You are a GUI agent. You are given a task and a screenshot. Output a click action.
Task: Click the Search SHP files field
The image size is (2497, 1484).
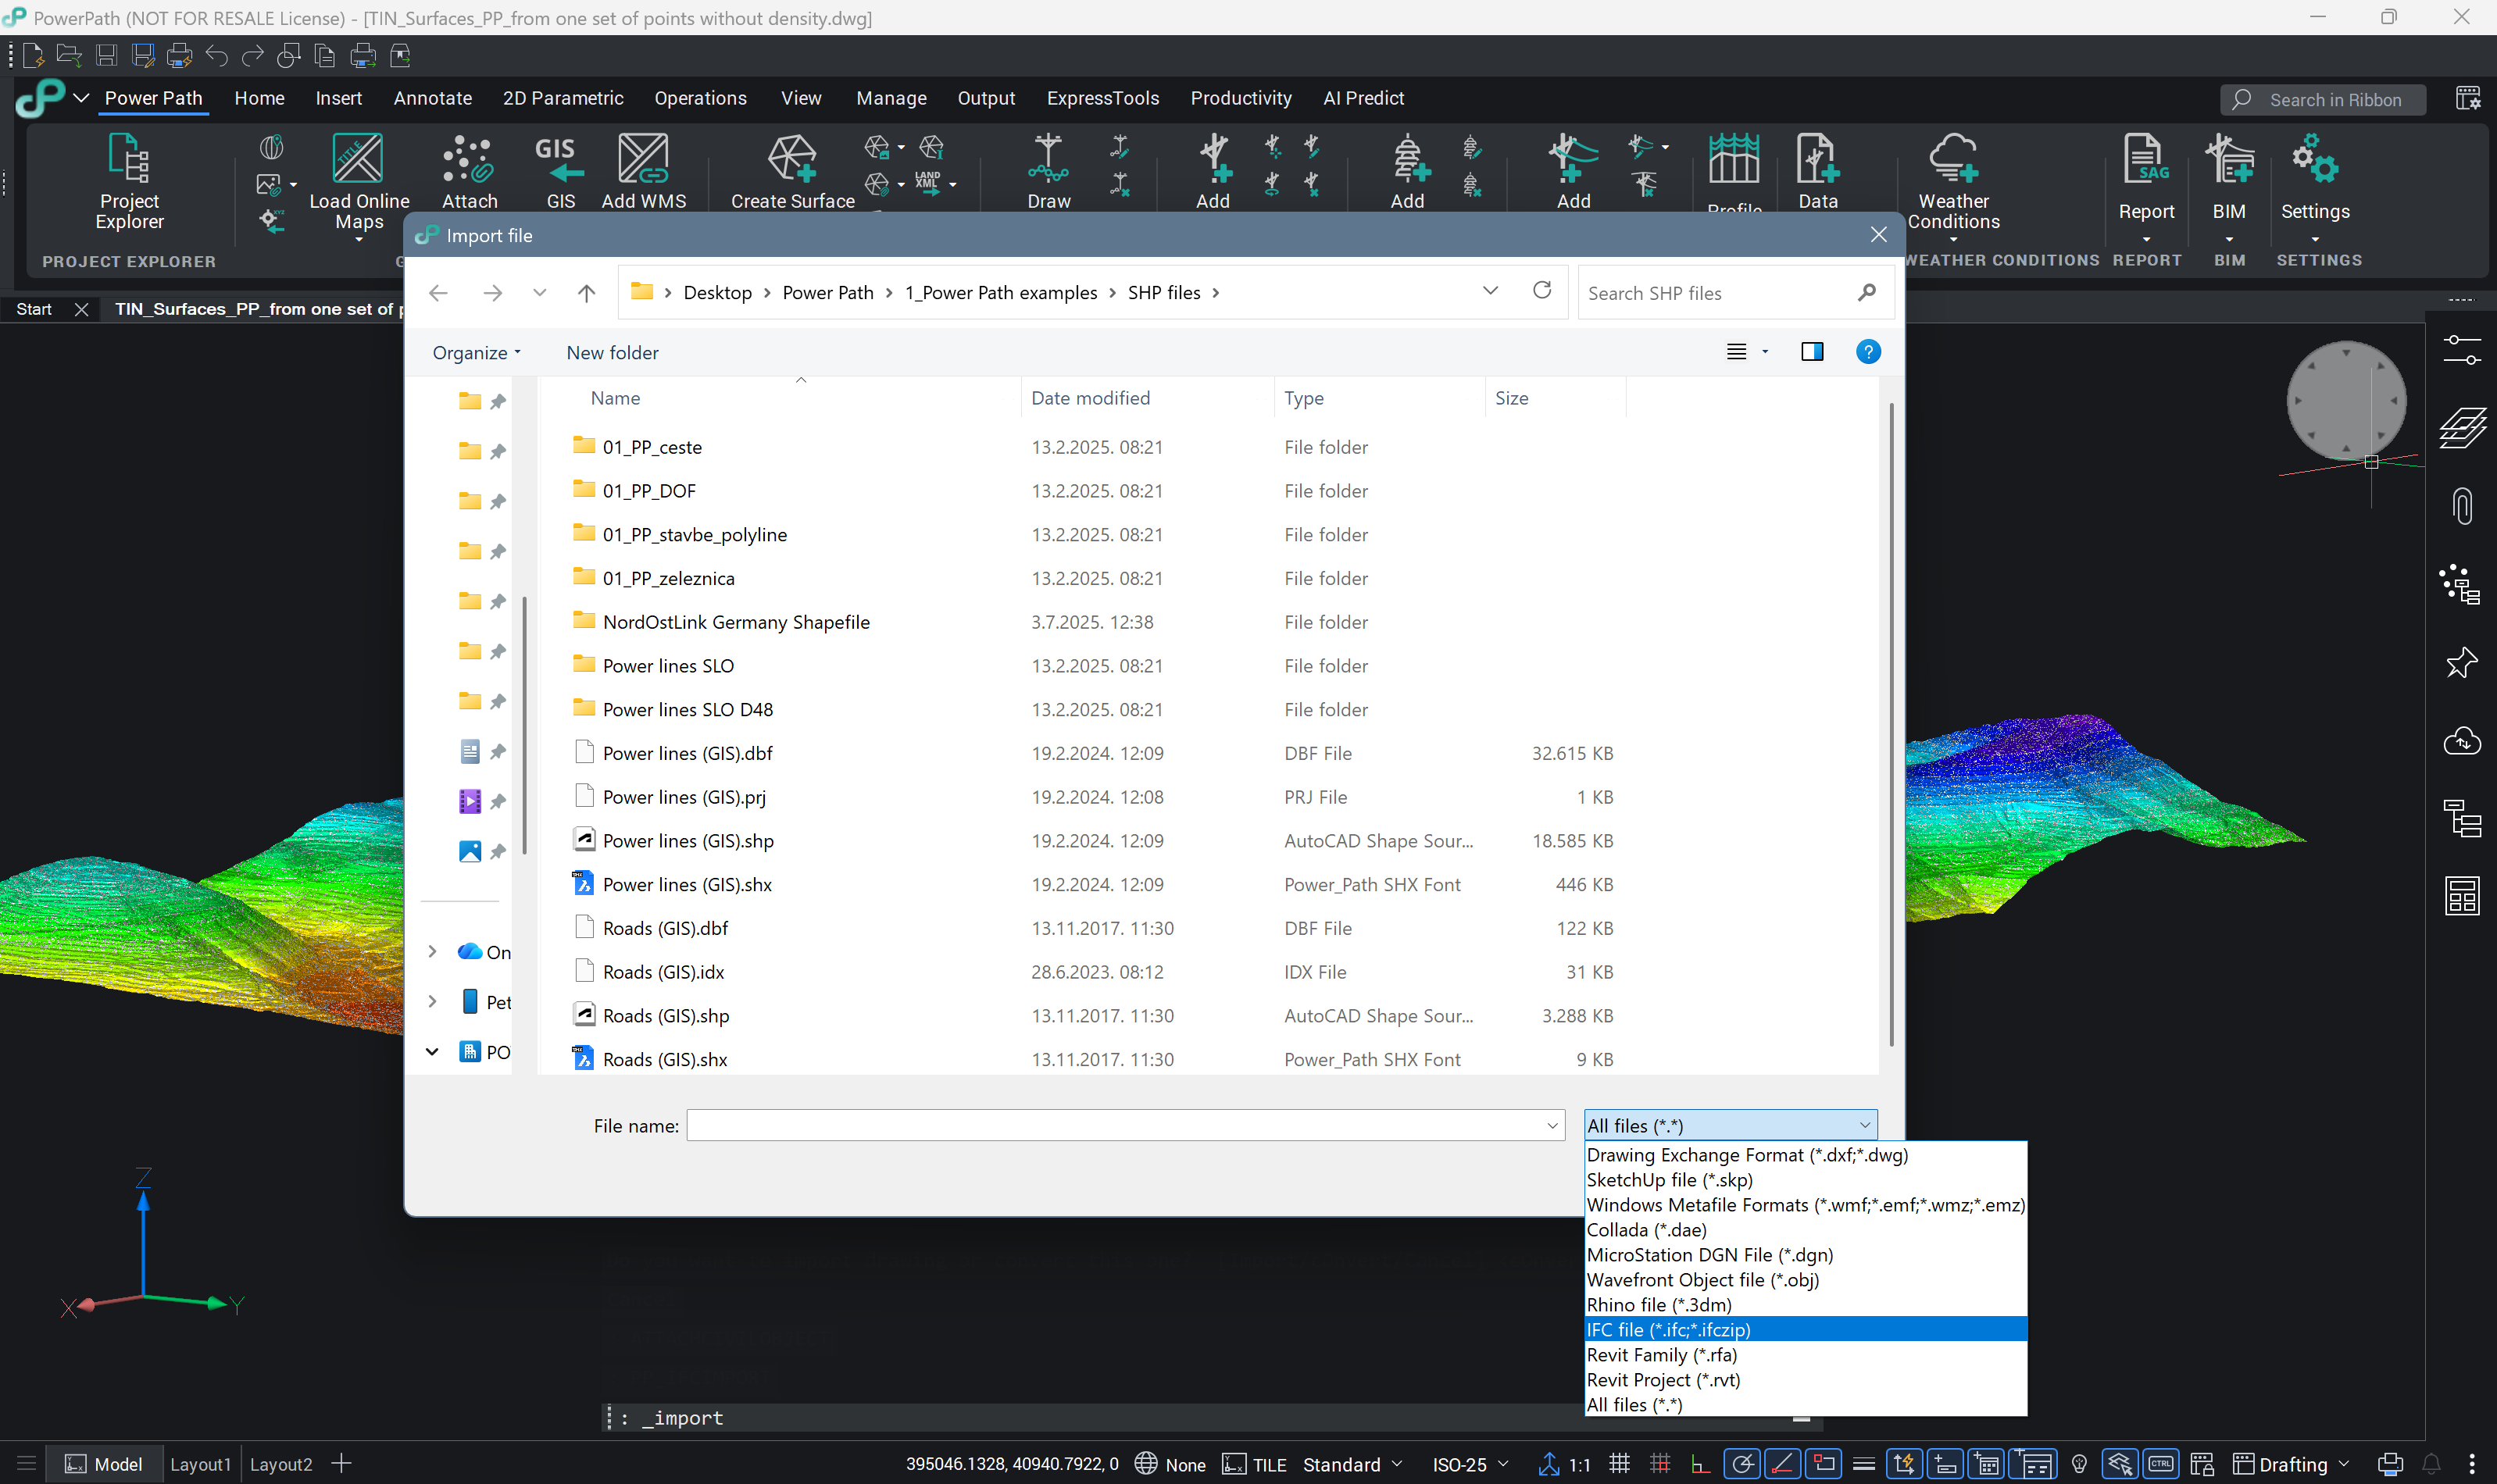[1715, 293]
